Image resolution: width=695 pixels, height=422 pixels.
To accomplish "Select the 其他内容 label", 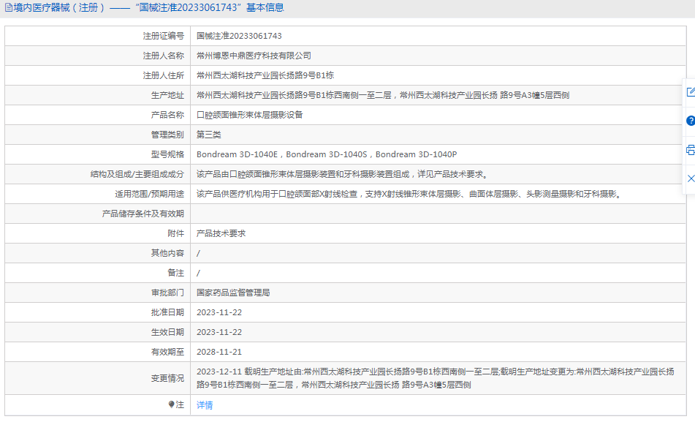I will tap(167, 253).
